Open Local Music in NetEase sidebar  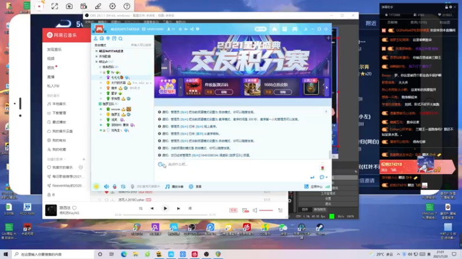(x=57, y=104)
